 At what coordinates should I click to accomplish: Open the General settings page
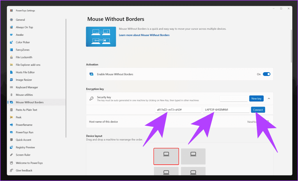click(36, 20)
